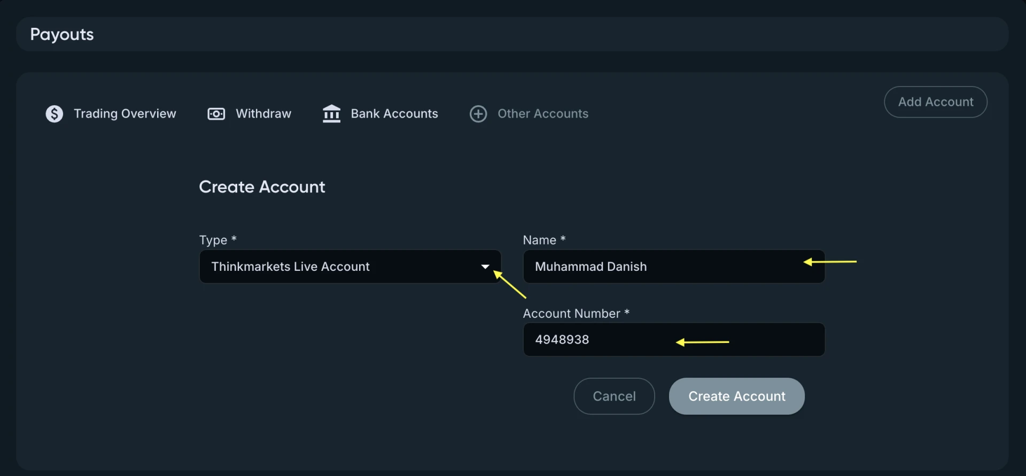Click the Payouts page title
The width and height of the screenshot is (1026, 476).
click(x=62, y=35)
